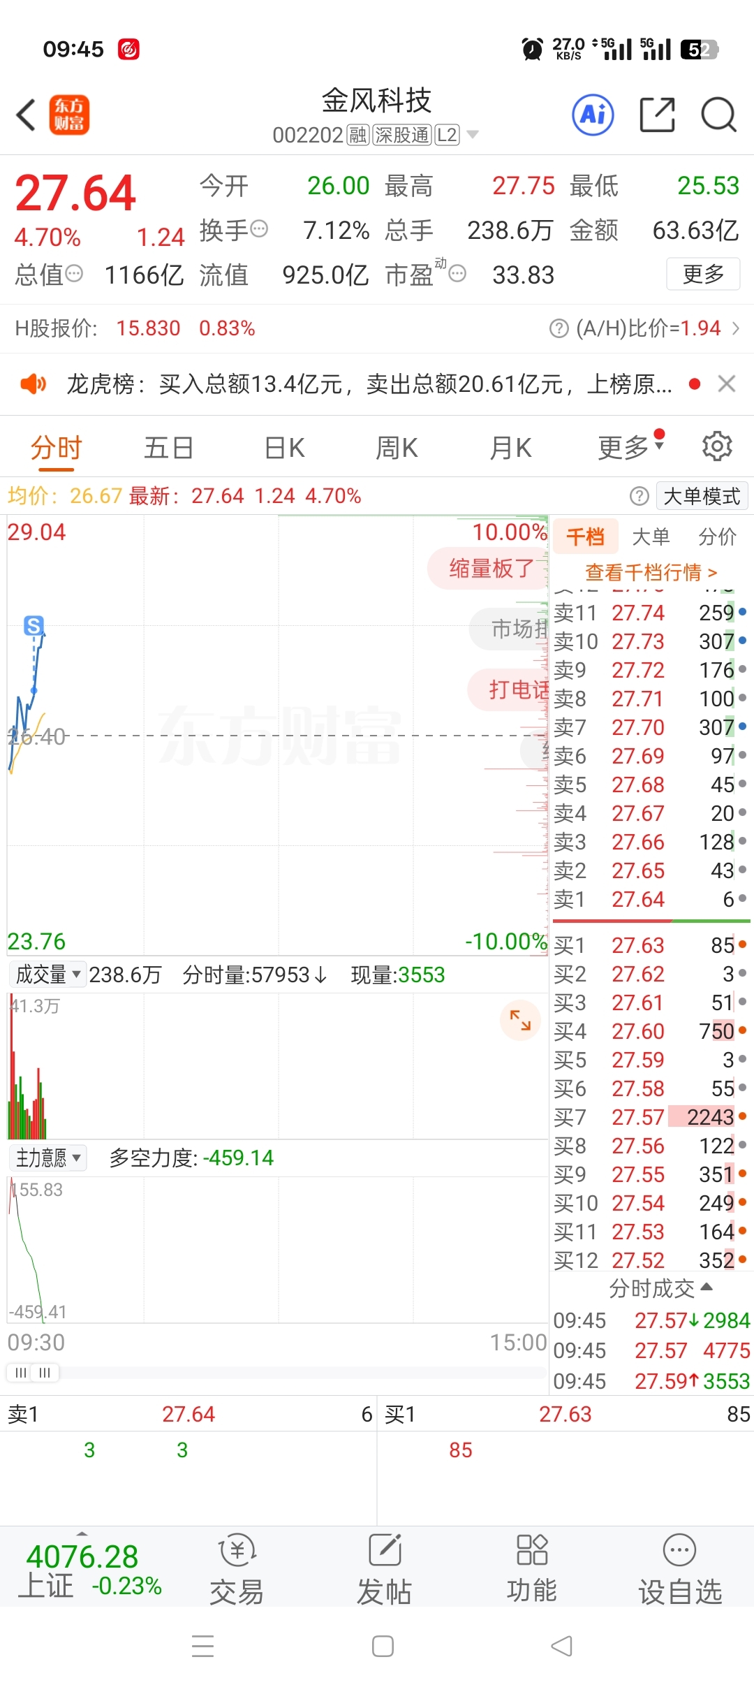
Task: Tap the 换手 info bubble icon
Action: pos(259,228)
